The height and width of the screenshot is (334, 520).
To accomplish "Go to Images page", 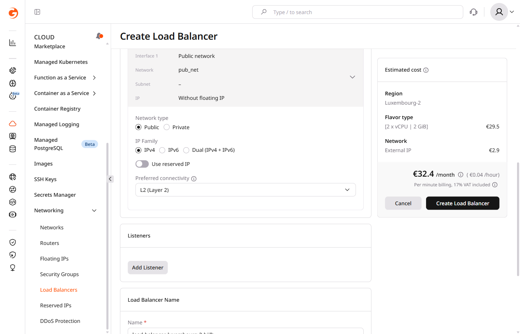I will tap(43, 164).
